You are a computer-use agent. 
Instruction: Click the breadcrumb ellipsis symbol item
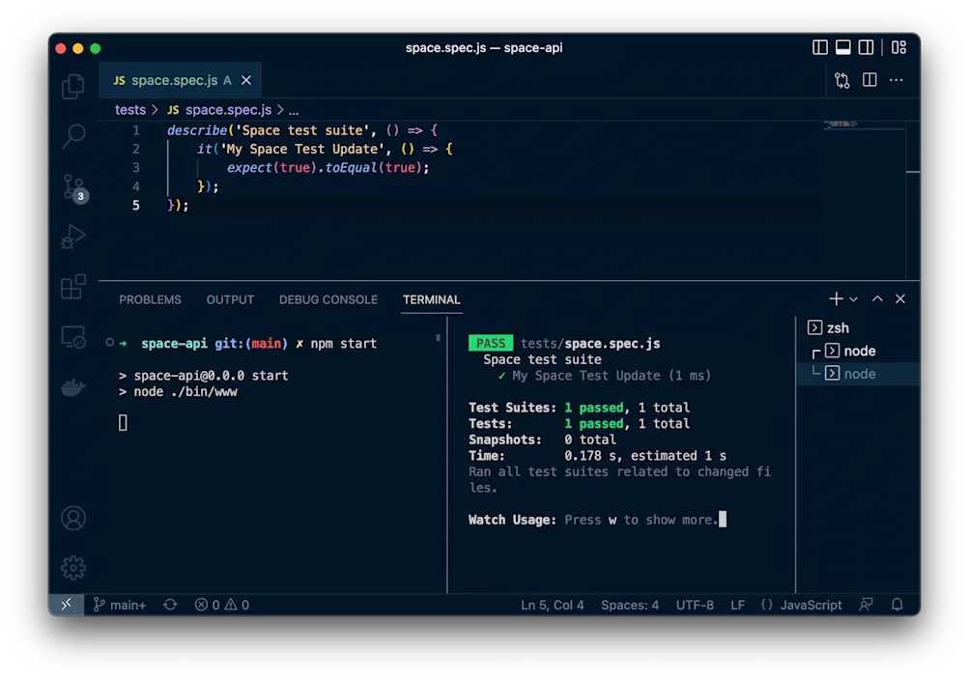coord(294,110)
